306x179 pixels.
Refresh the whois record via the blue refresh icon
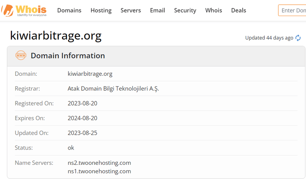[x=298, y=38]
